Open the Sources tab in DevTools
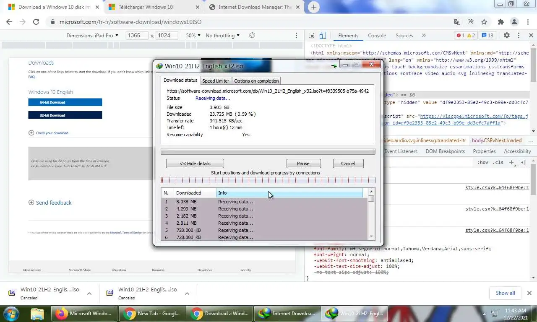537x322 pixels. coord(404,36)
